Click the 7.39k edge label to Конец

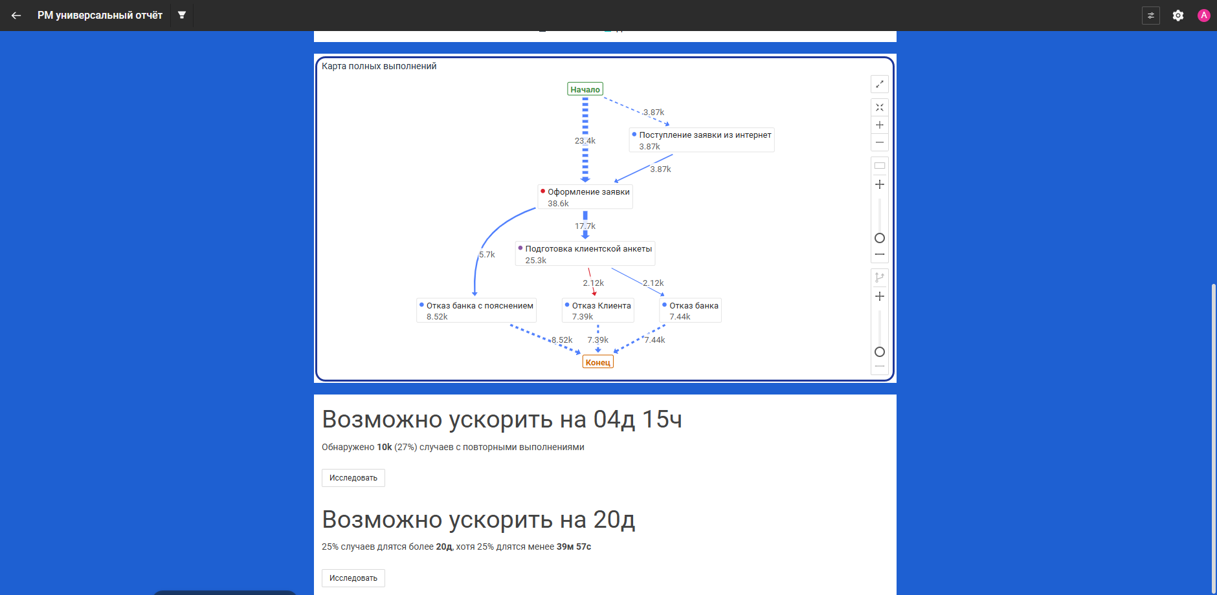click(598, 340)
